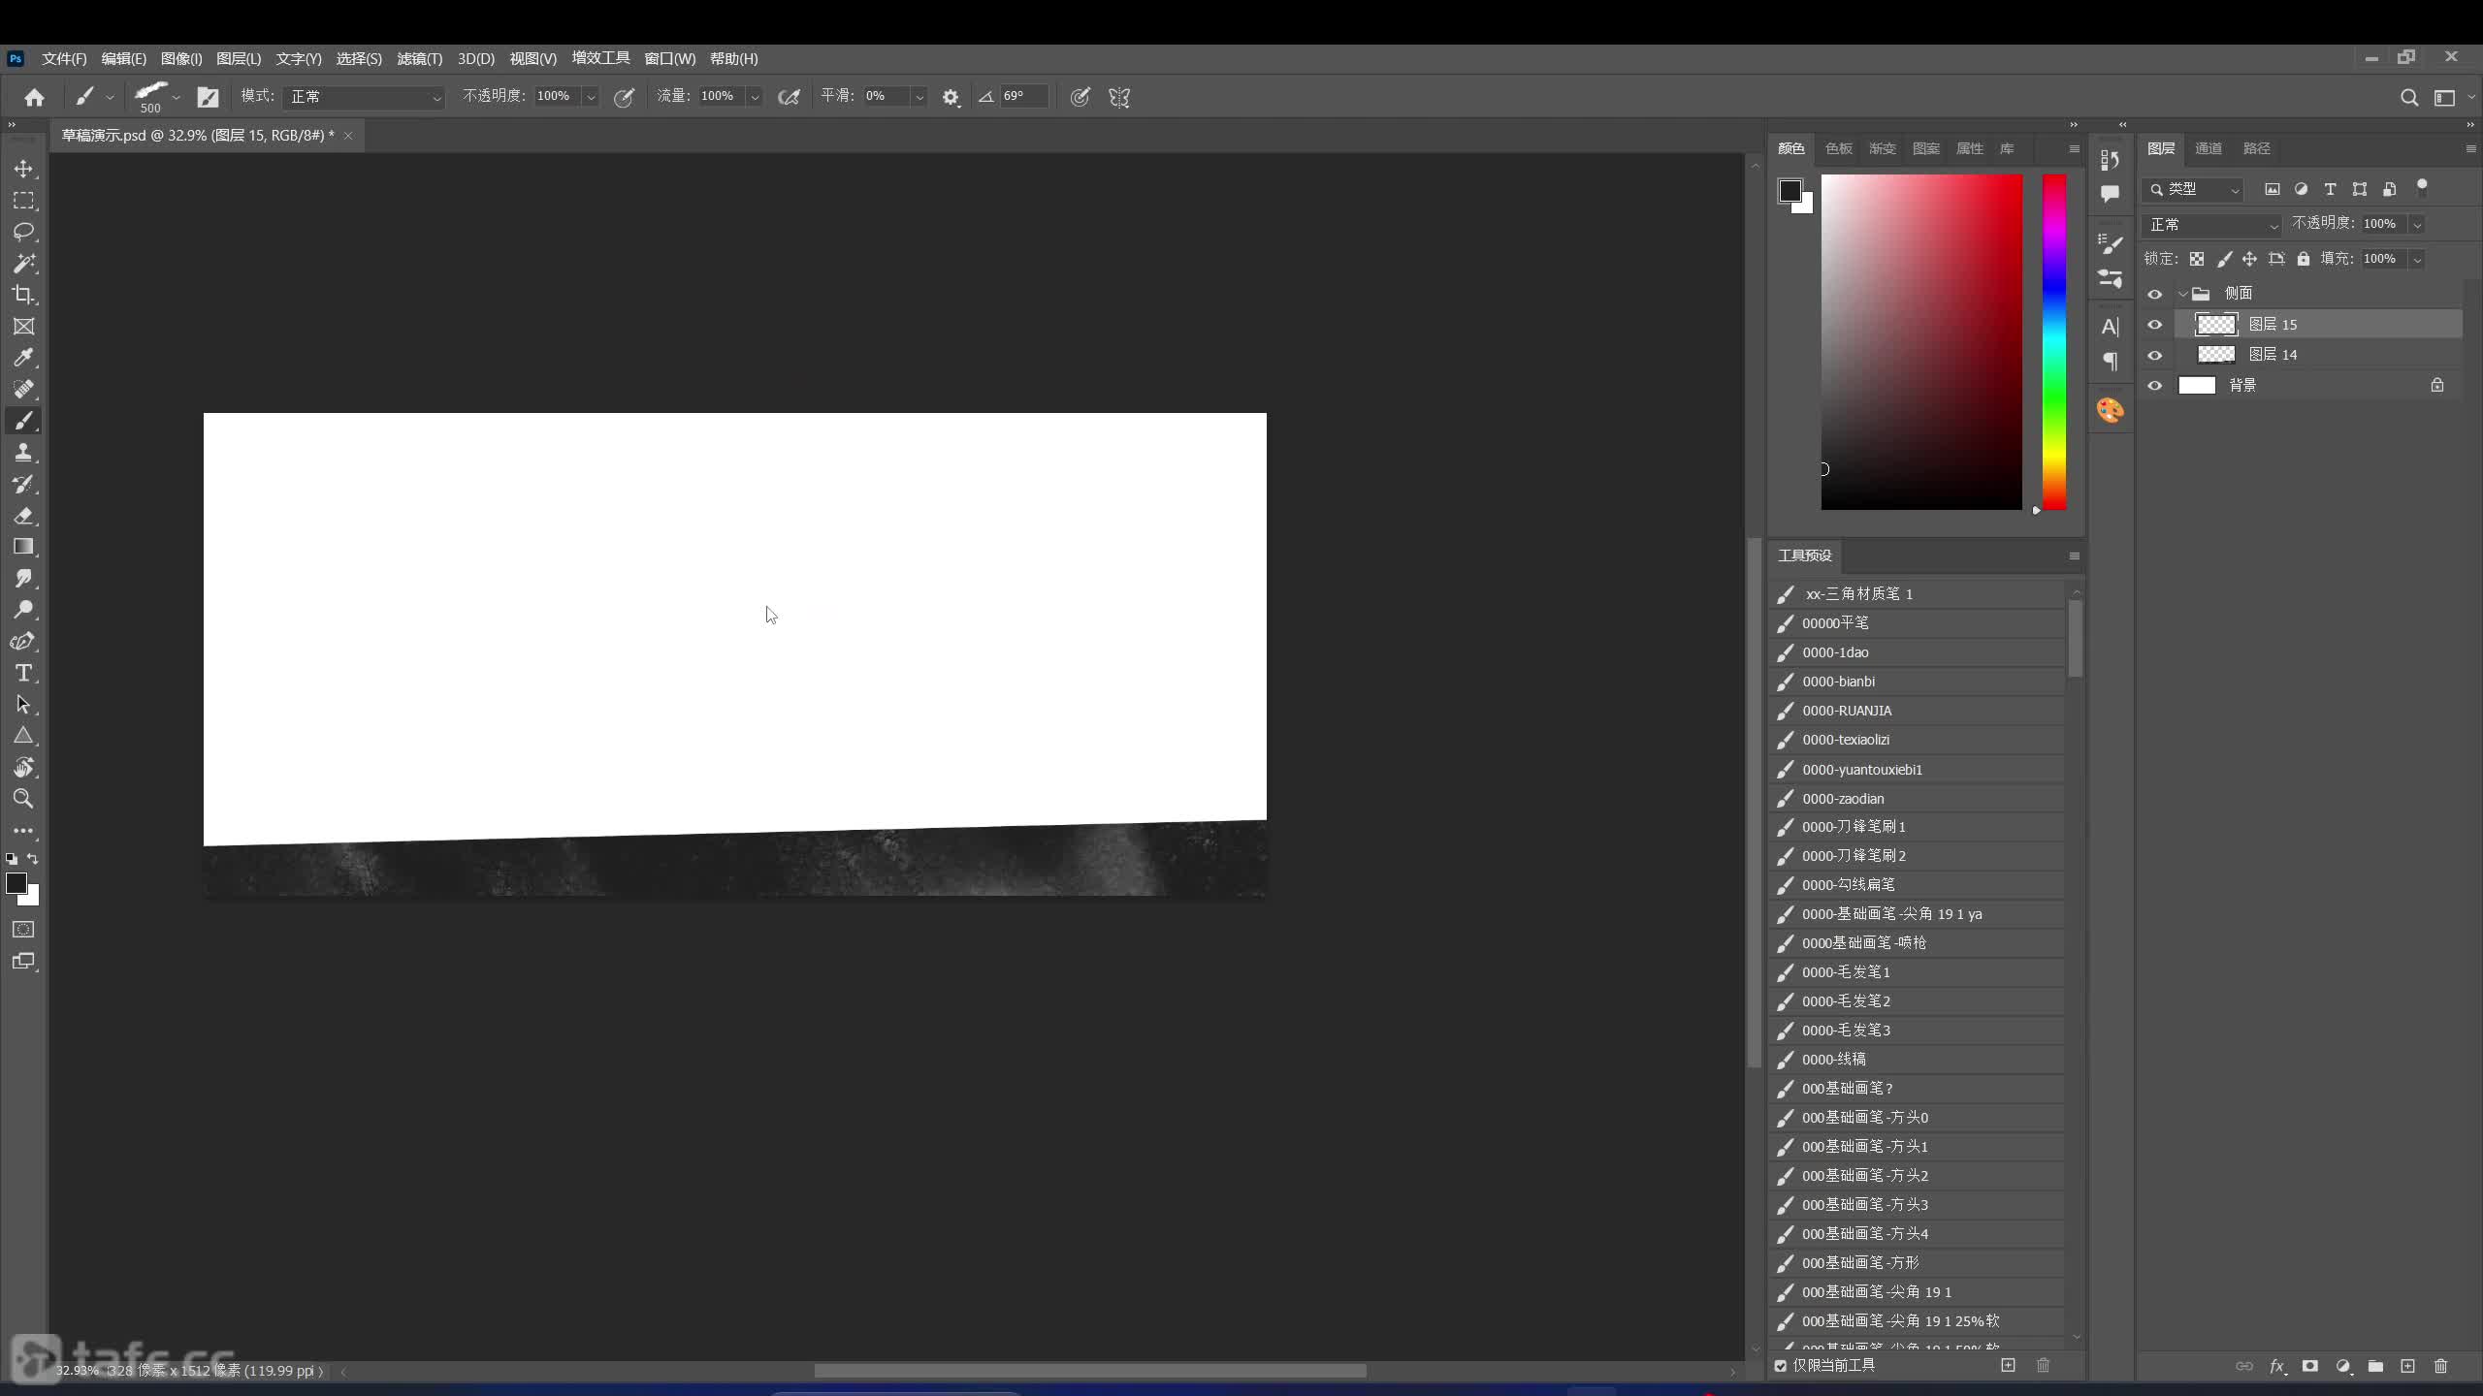The image size is (2483, 1396).
Task: Select the Eraser tool
Action: click(x=23, y=516)
